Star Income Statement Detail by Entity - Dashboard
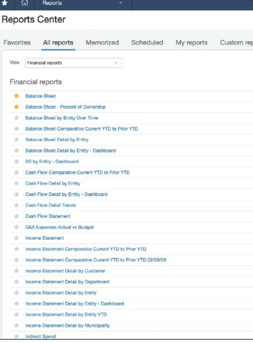The width and height of the screenshot is (253, 343). pos(16,303)
